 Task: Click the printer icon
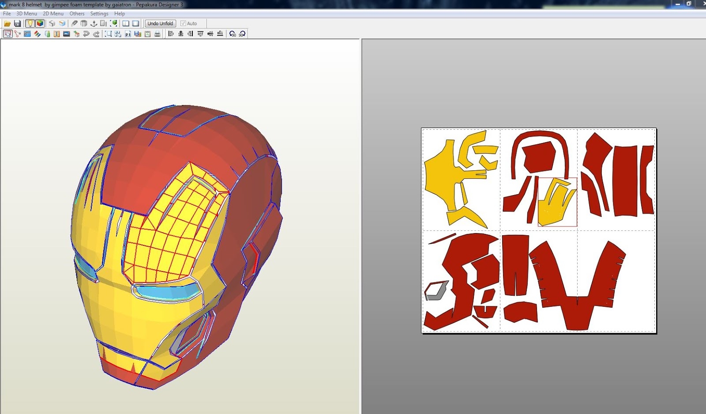[158, 34]
